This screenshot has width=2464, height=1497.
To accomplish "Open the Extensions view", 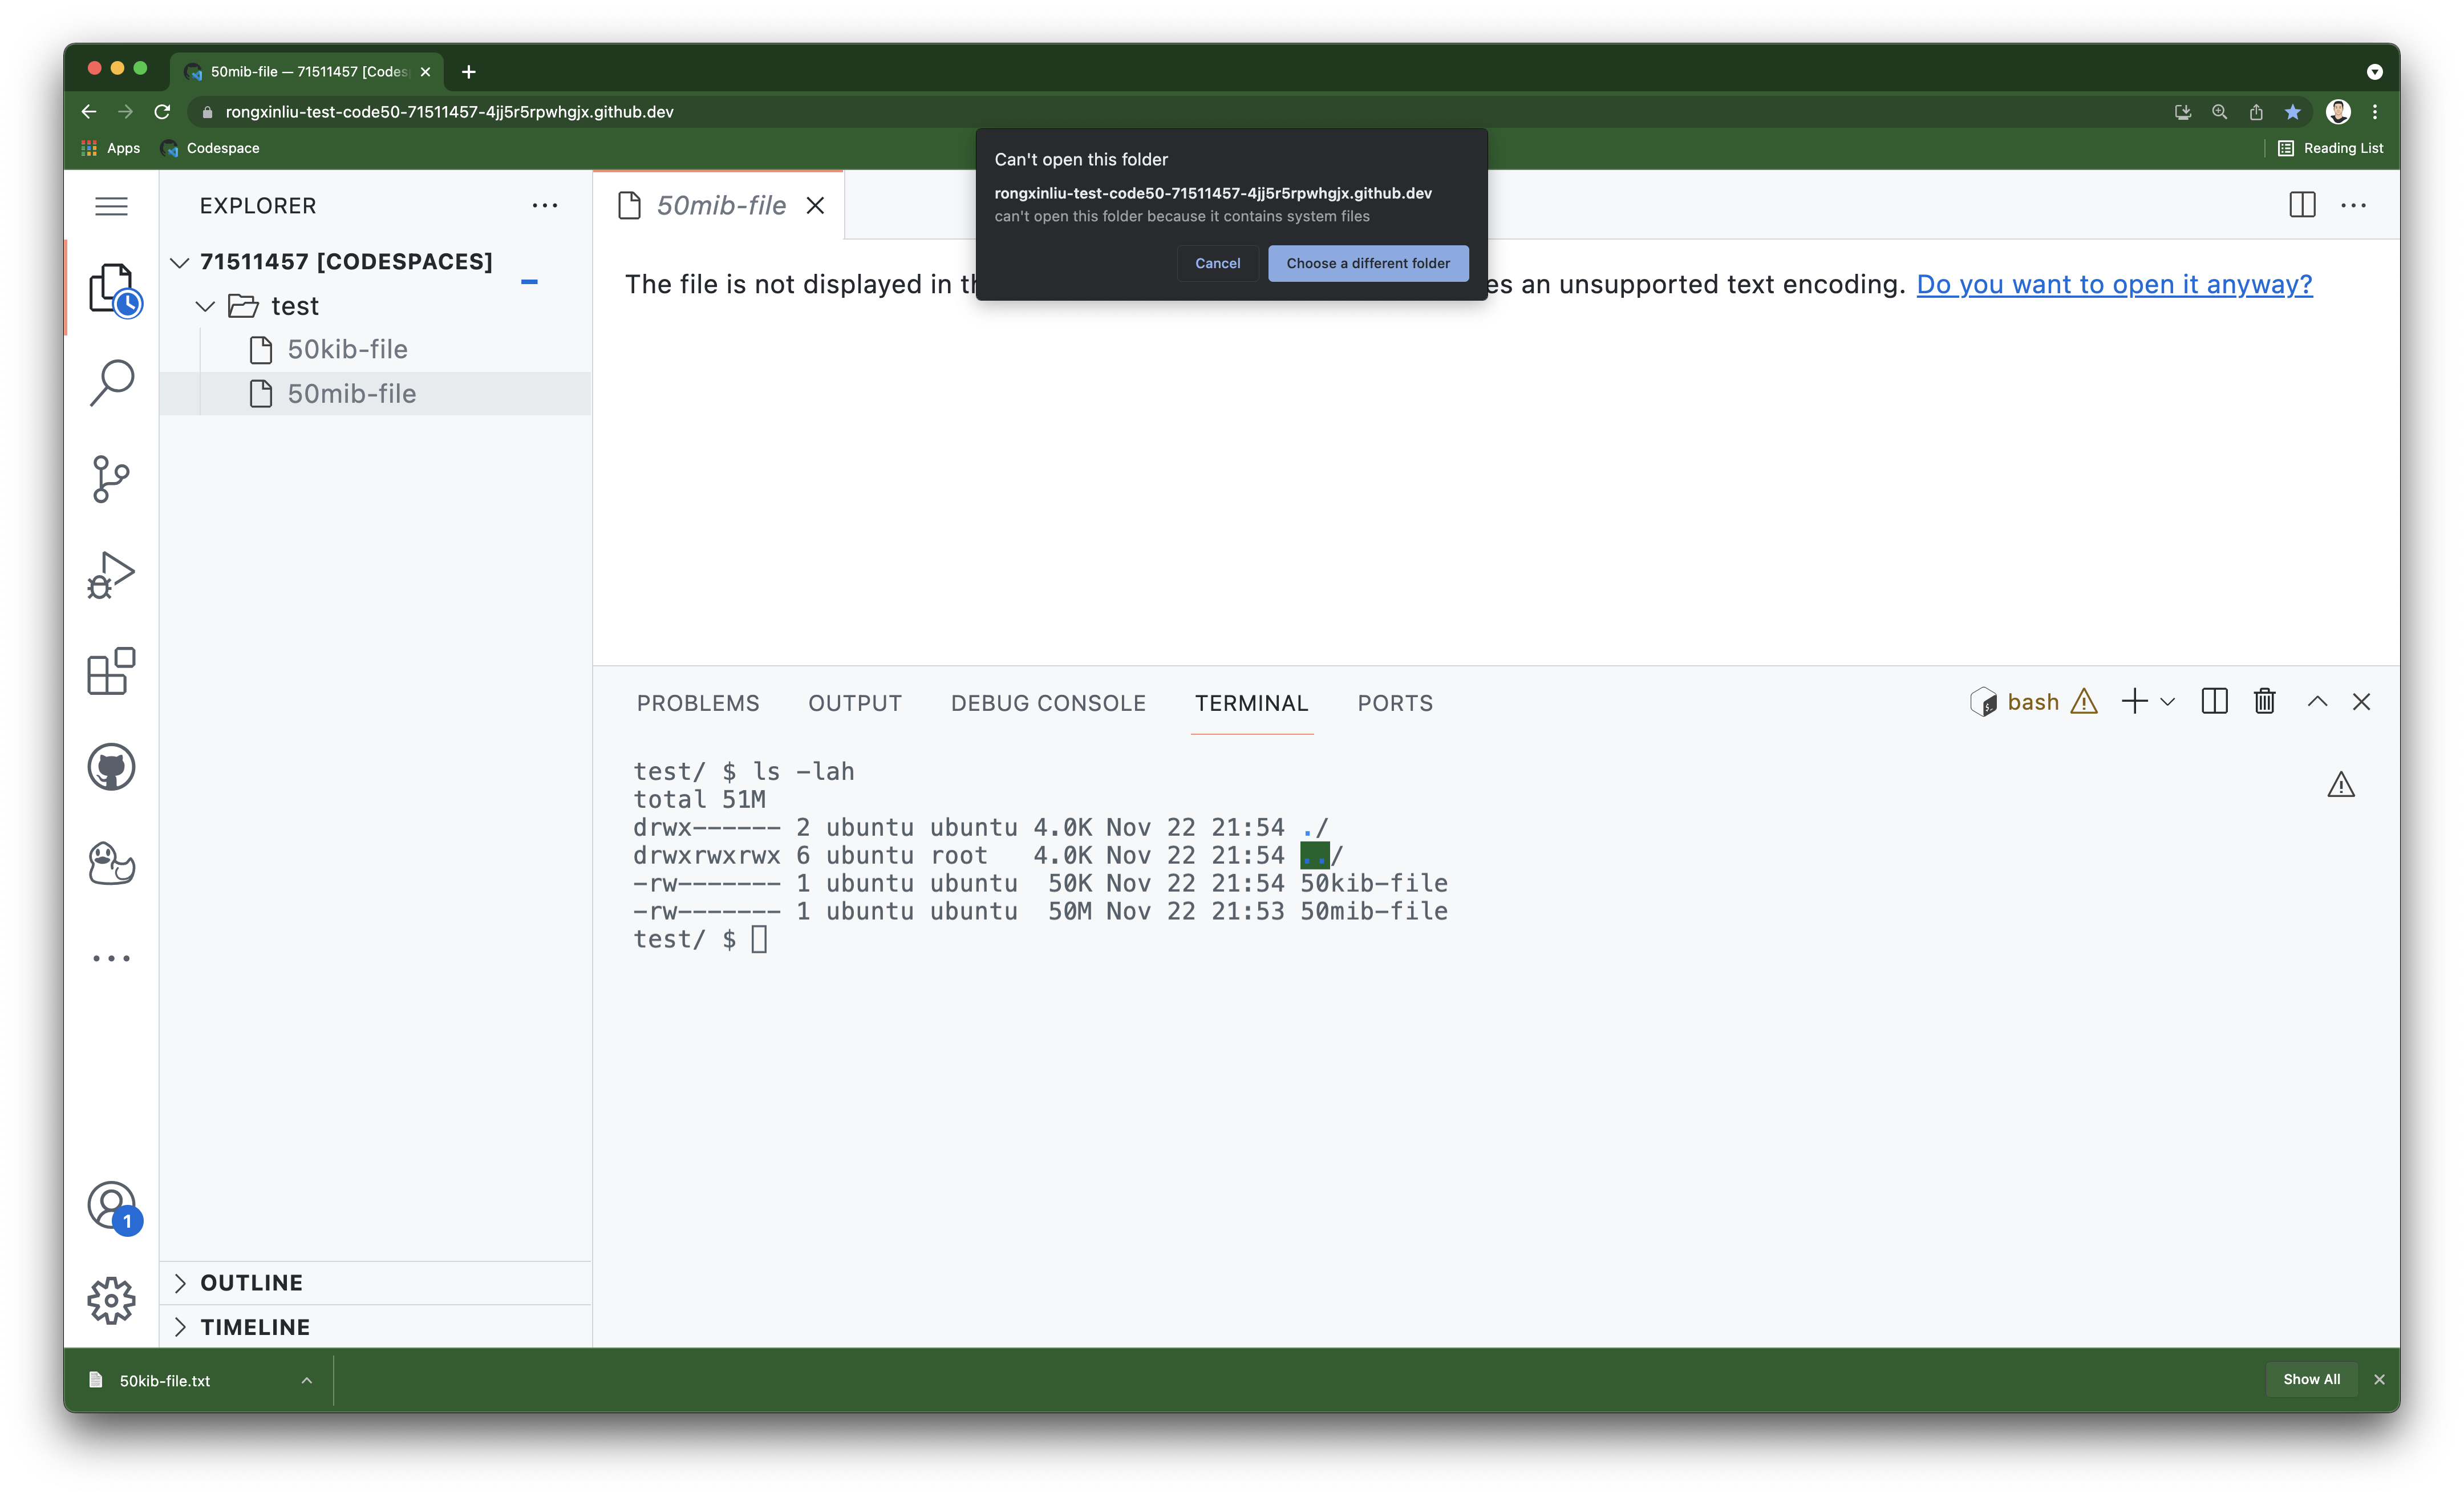I will pos(111,671).
